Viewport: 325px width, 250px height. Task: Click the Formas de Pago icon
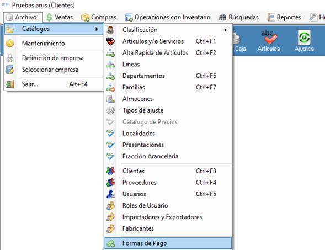(x=110, y=243)
